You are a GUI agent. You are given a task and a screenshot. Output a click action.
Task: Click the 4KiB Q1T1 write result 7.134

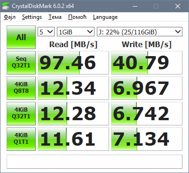pos(147,139)
